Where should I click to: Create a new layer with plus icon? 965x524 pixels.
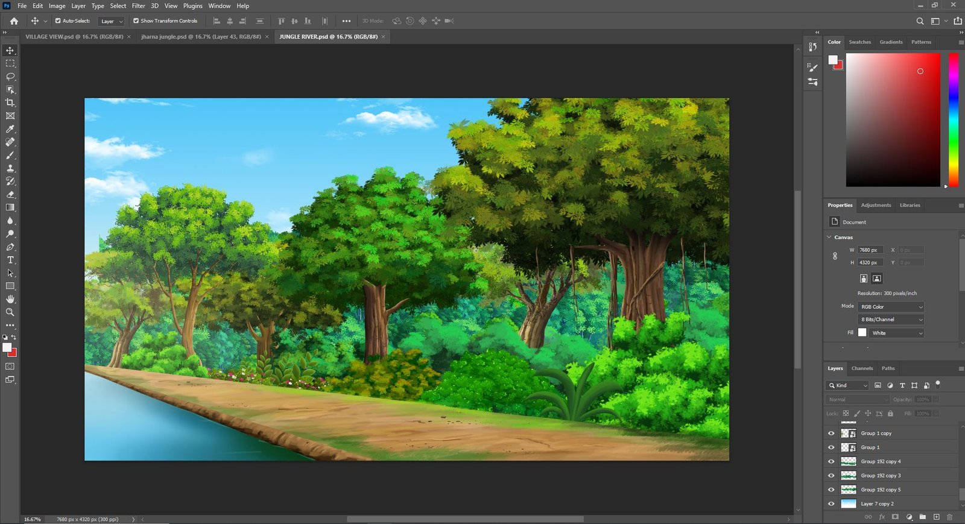[936, 517]
